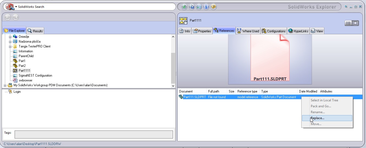Switch to list view display mode

(x=348, y=23)
